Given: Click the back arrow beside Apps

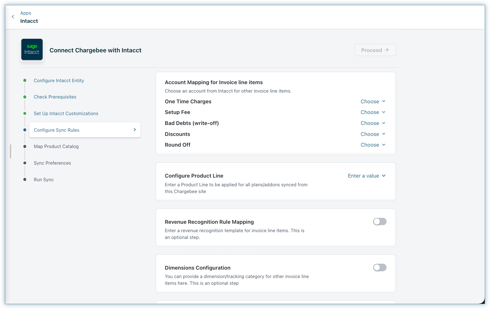Looking at the screenshot, I should 13,17.
